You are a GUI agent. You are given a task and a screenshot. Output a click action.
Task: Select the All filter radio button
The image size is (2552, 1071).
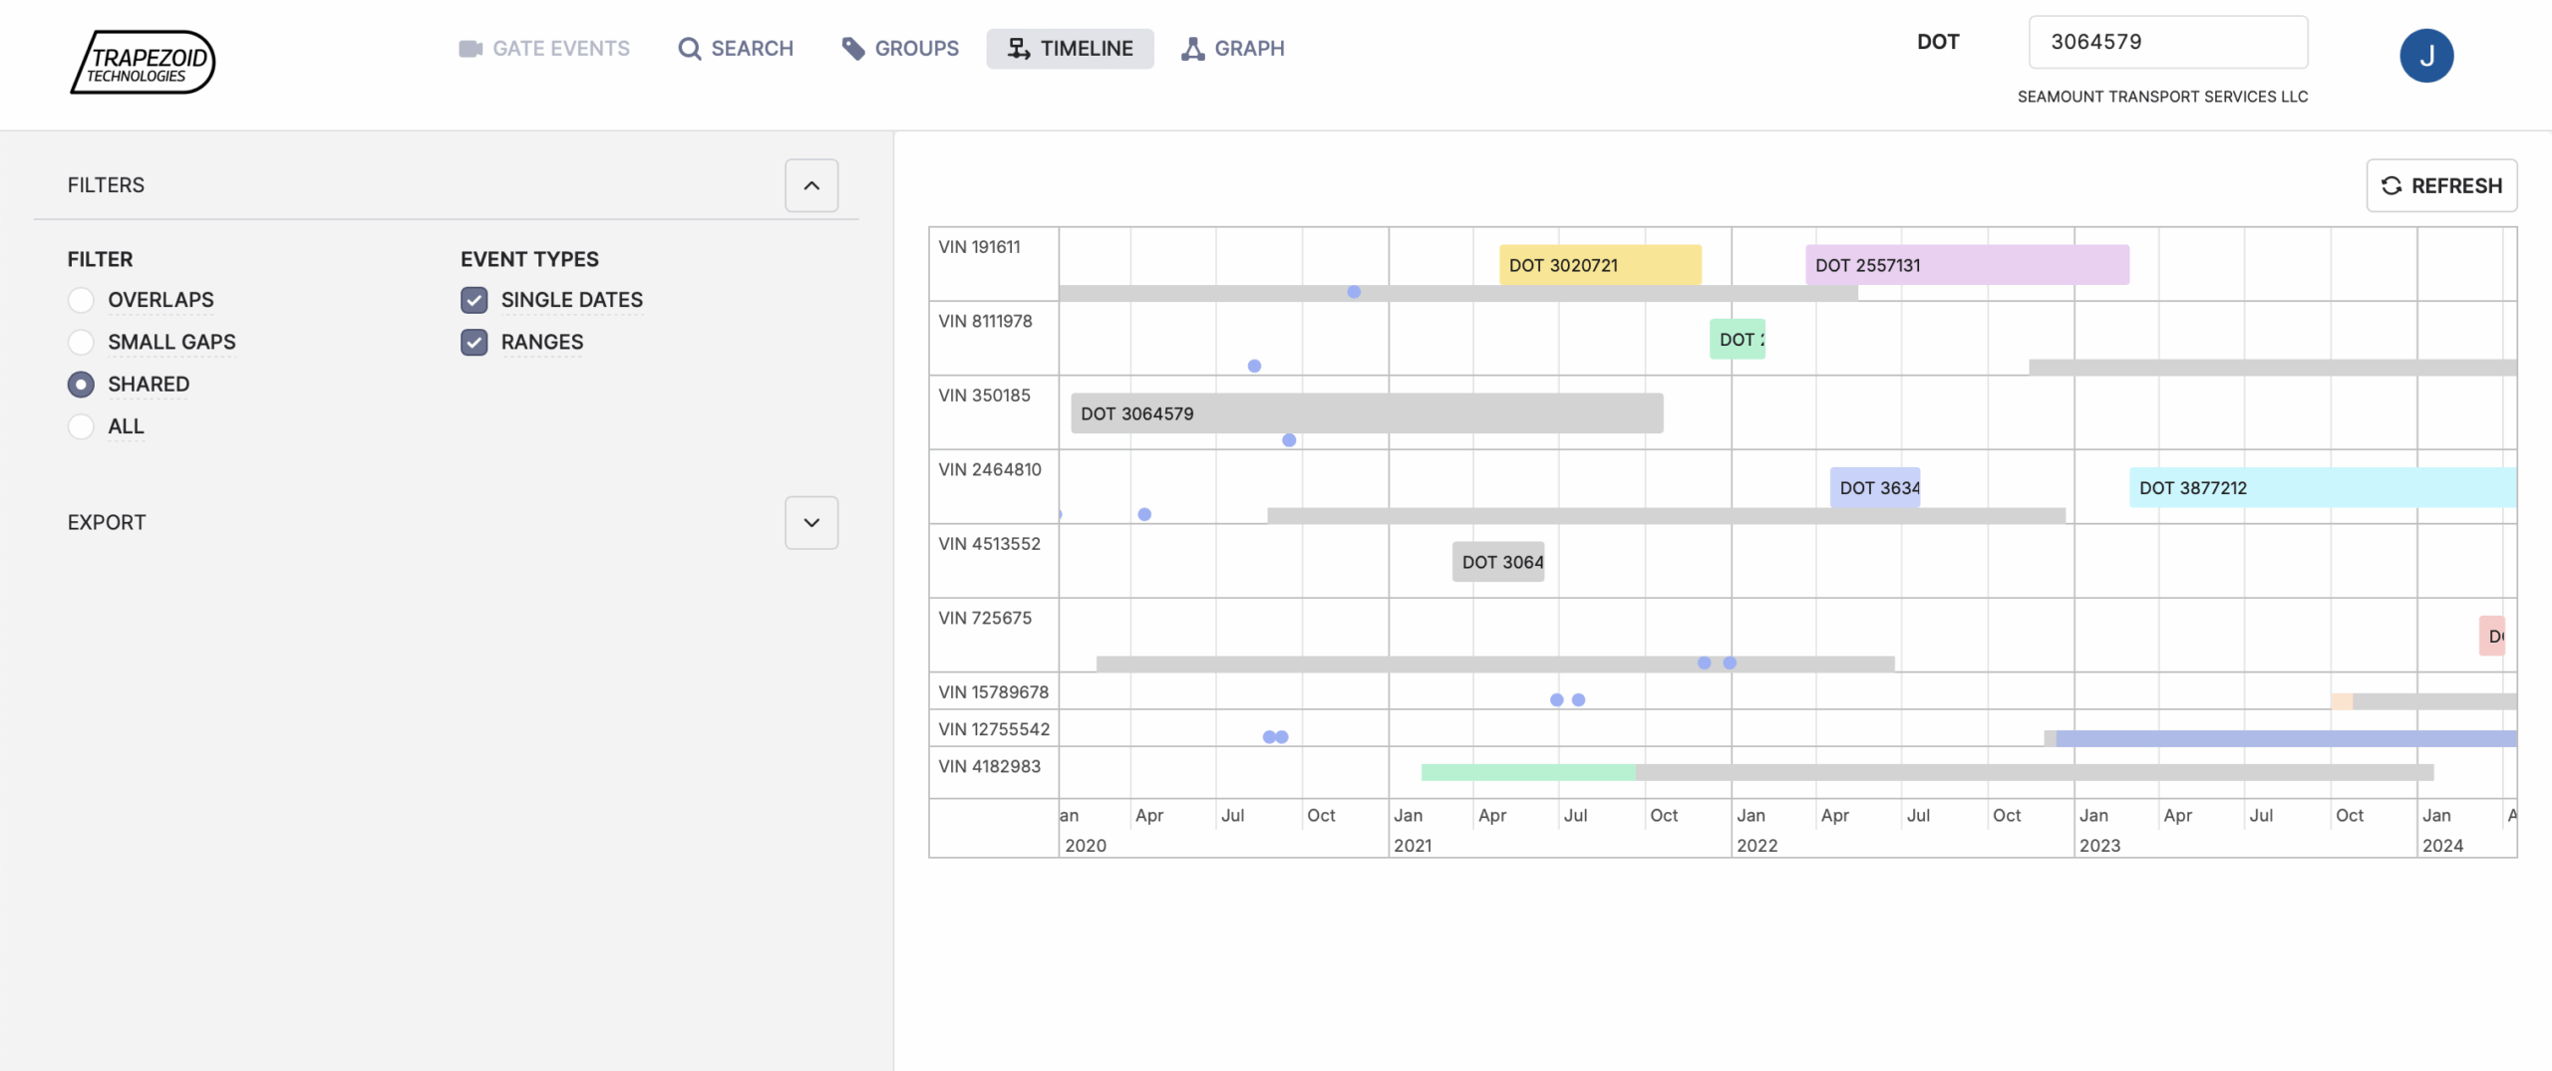click(81, 426)
